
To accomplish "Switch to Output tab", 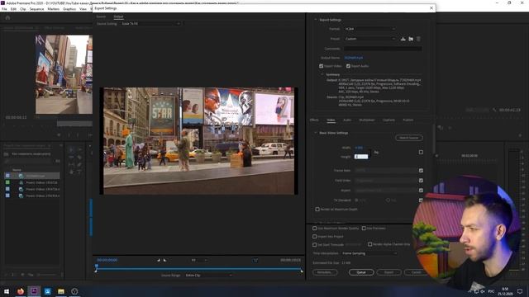I will click(118, 16).
